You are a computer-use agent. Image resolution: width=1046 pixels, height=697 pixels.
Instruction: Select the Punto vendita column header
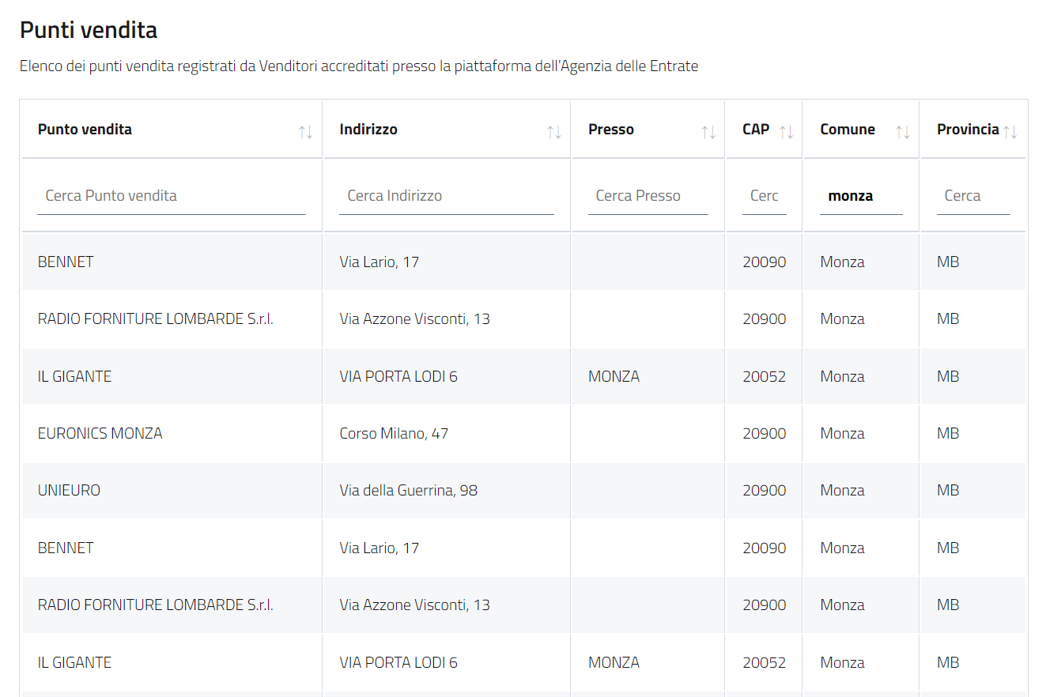[85, 130]
